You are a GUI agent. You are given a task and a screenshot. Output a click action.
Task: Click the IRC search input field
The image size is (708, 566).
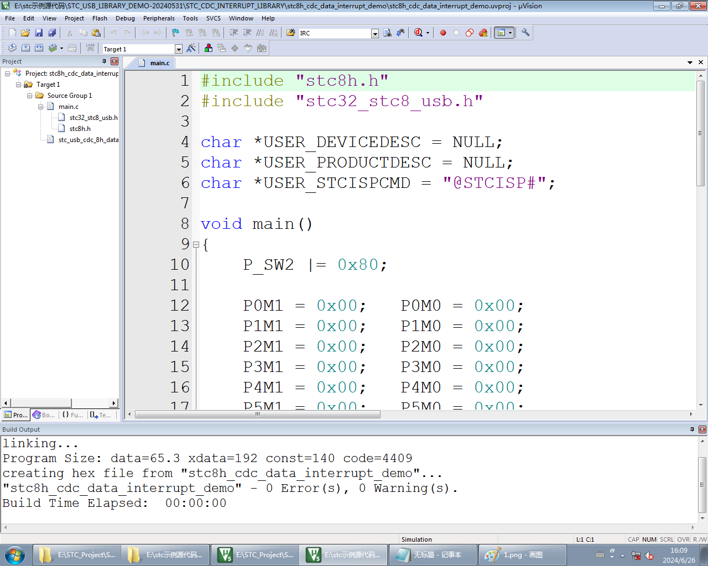(335, 34)
